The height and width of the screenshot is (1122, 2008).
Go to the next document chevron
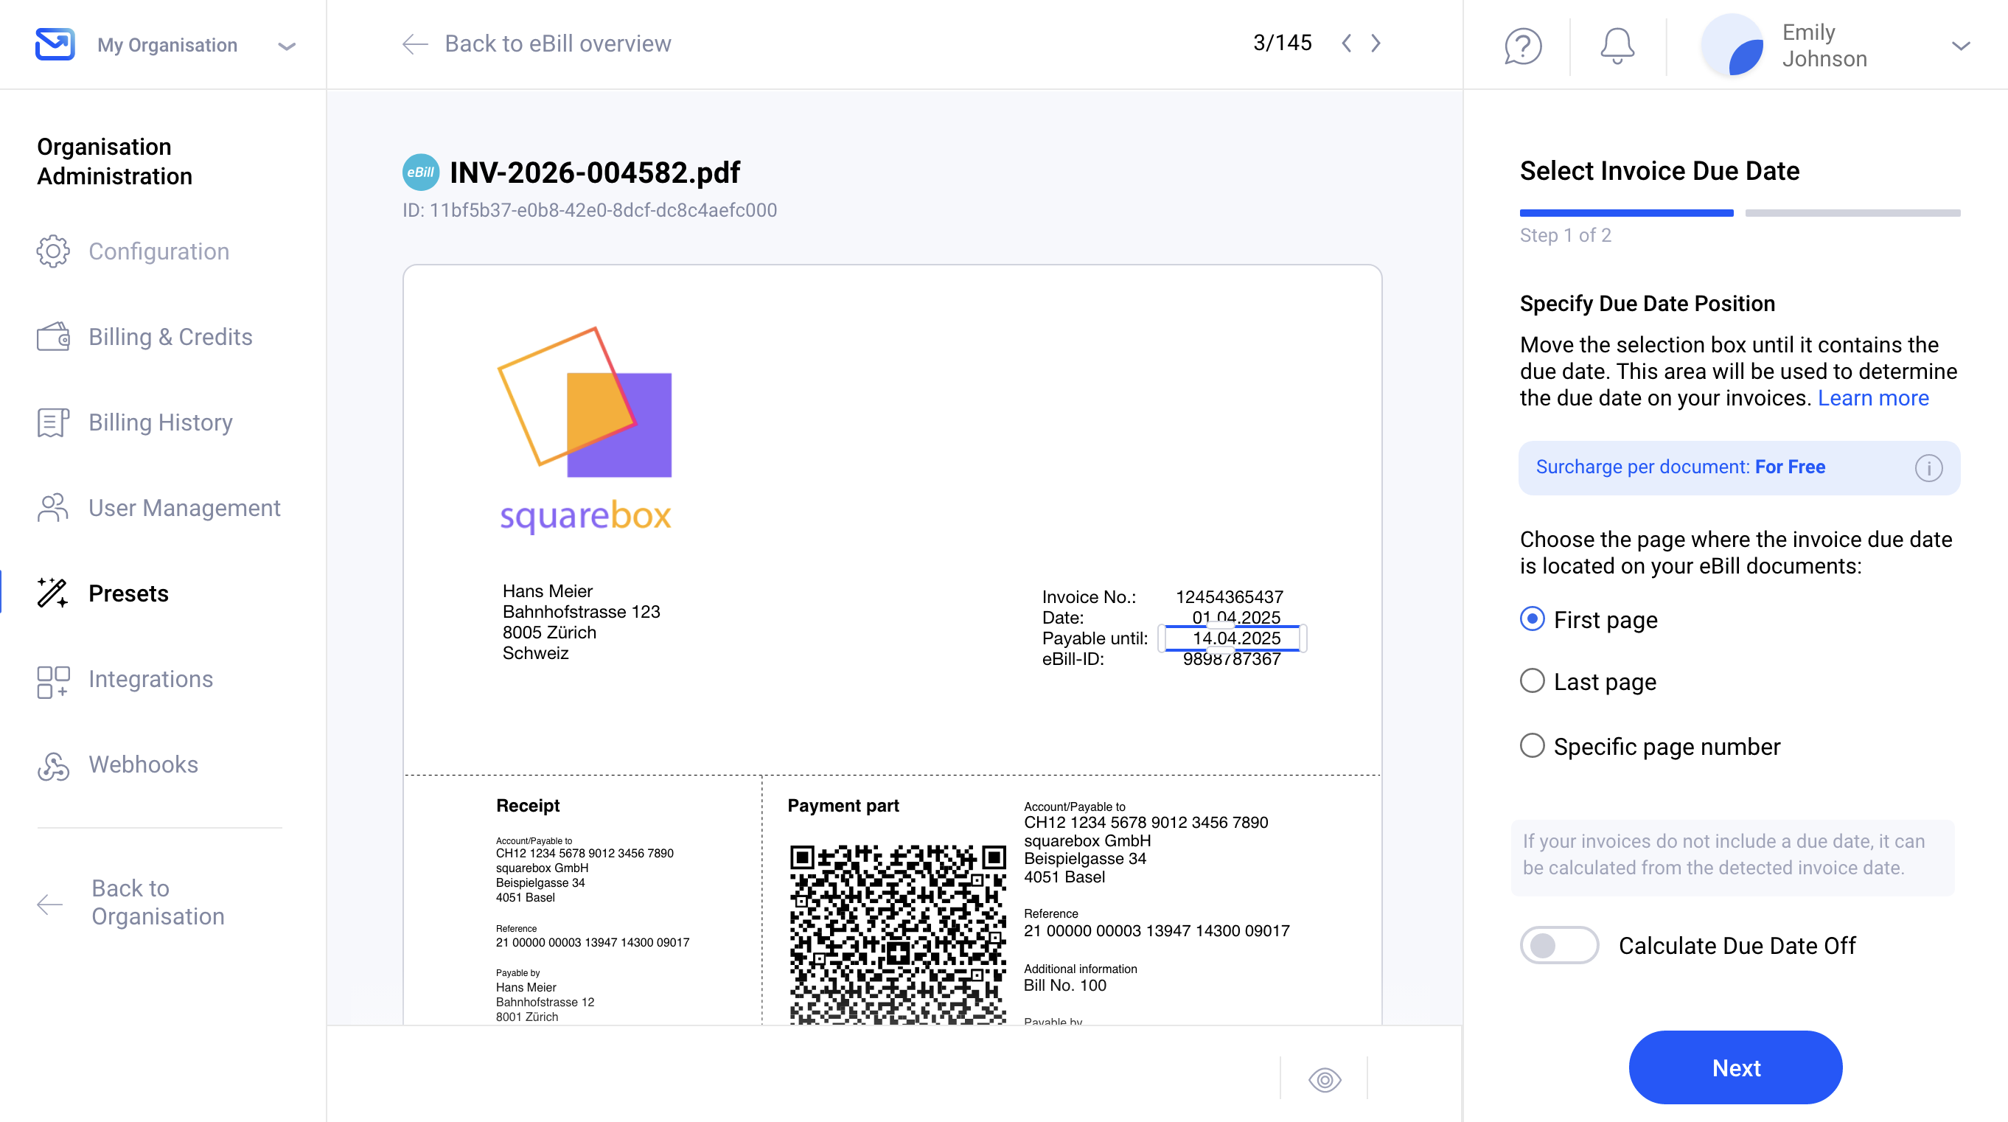point(1376,43)
